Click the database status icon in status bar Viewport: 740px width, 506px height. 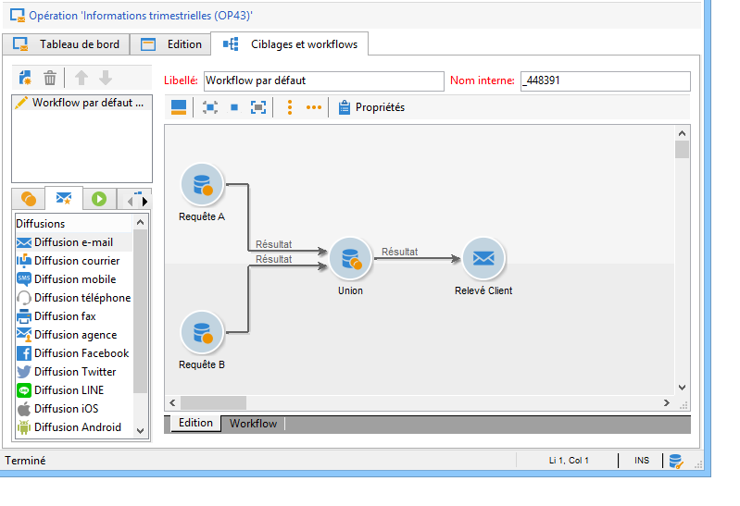coord(676,462)
